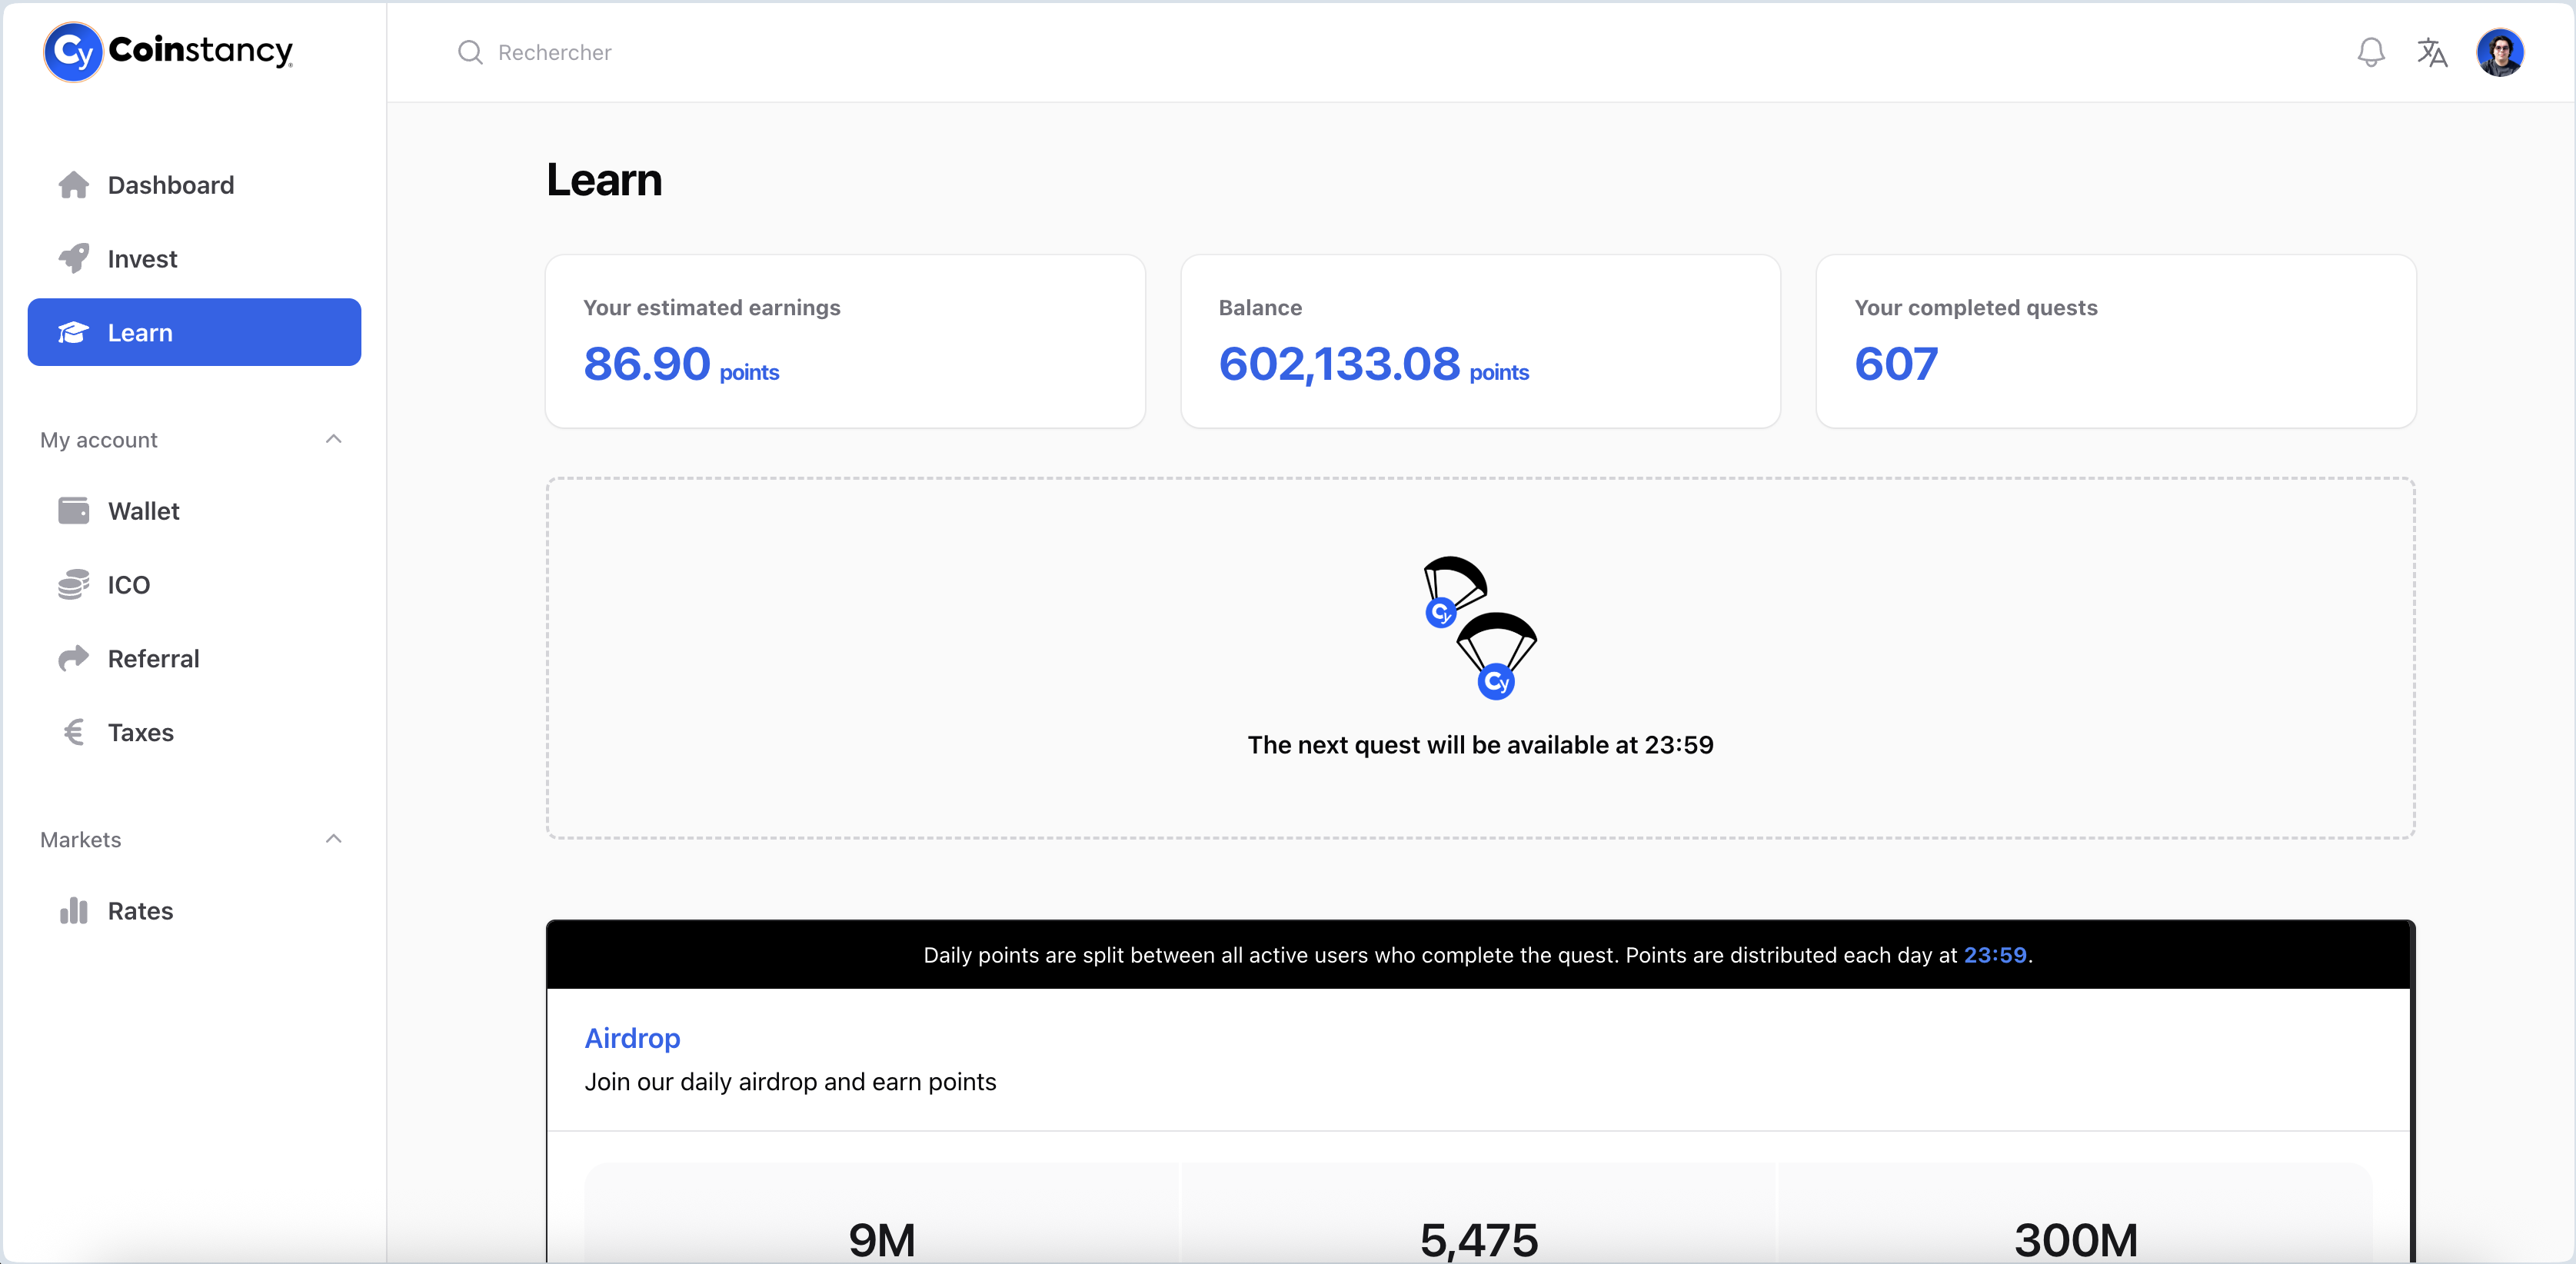Click the Rates bar chart icon
Viewport: 2576px width, 1264px height.
[x=73, y=911]
